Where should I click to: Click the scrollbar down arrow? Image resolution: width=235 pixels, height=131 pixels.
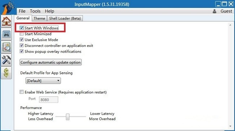[x=230, y=126]
